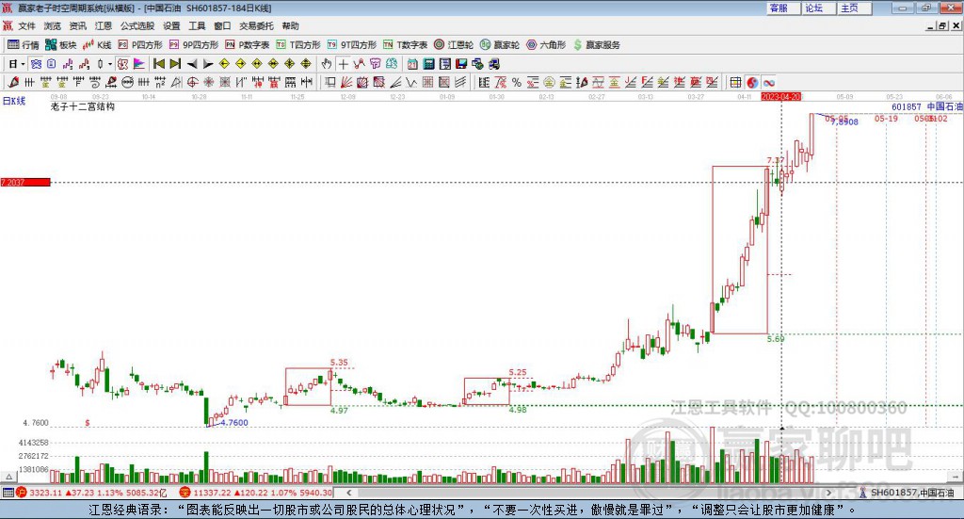Open the 9T四方形 tool
The height and width of the screenshot is (519, 964).
352,45
